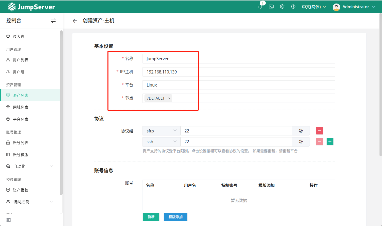Screen dimensions: 382x226
Task: Expand the 访问控制 submenu
Action: click(30, 202)
